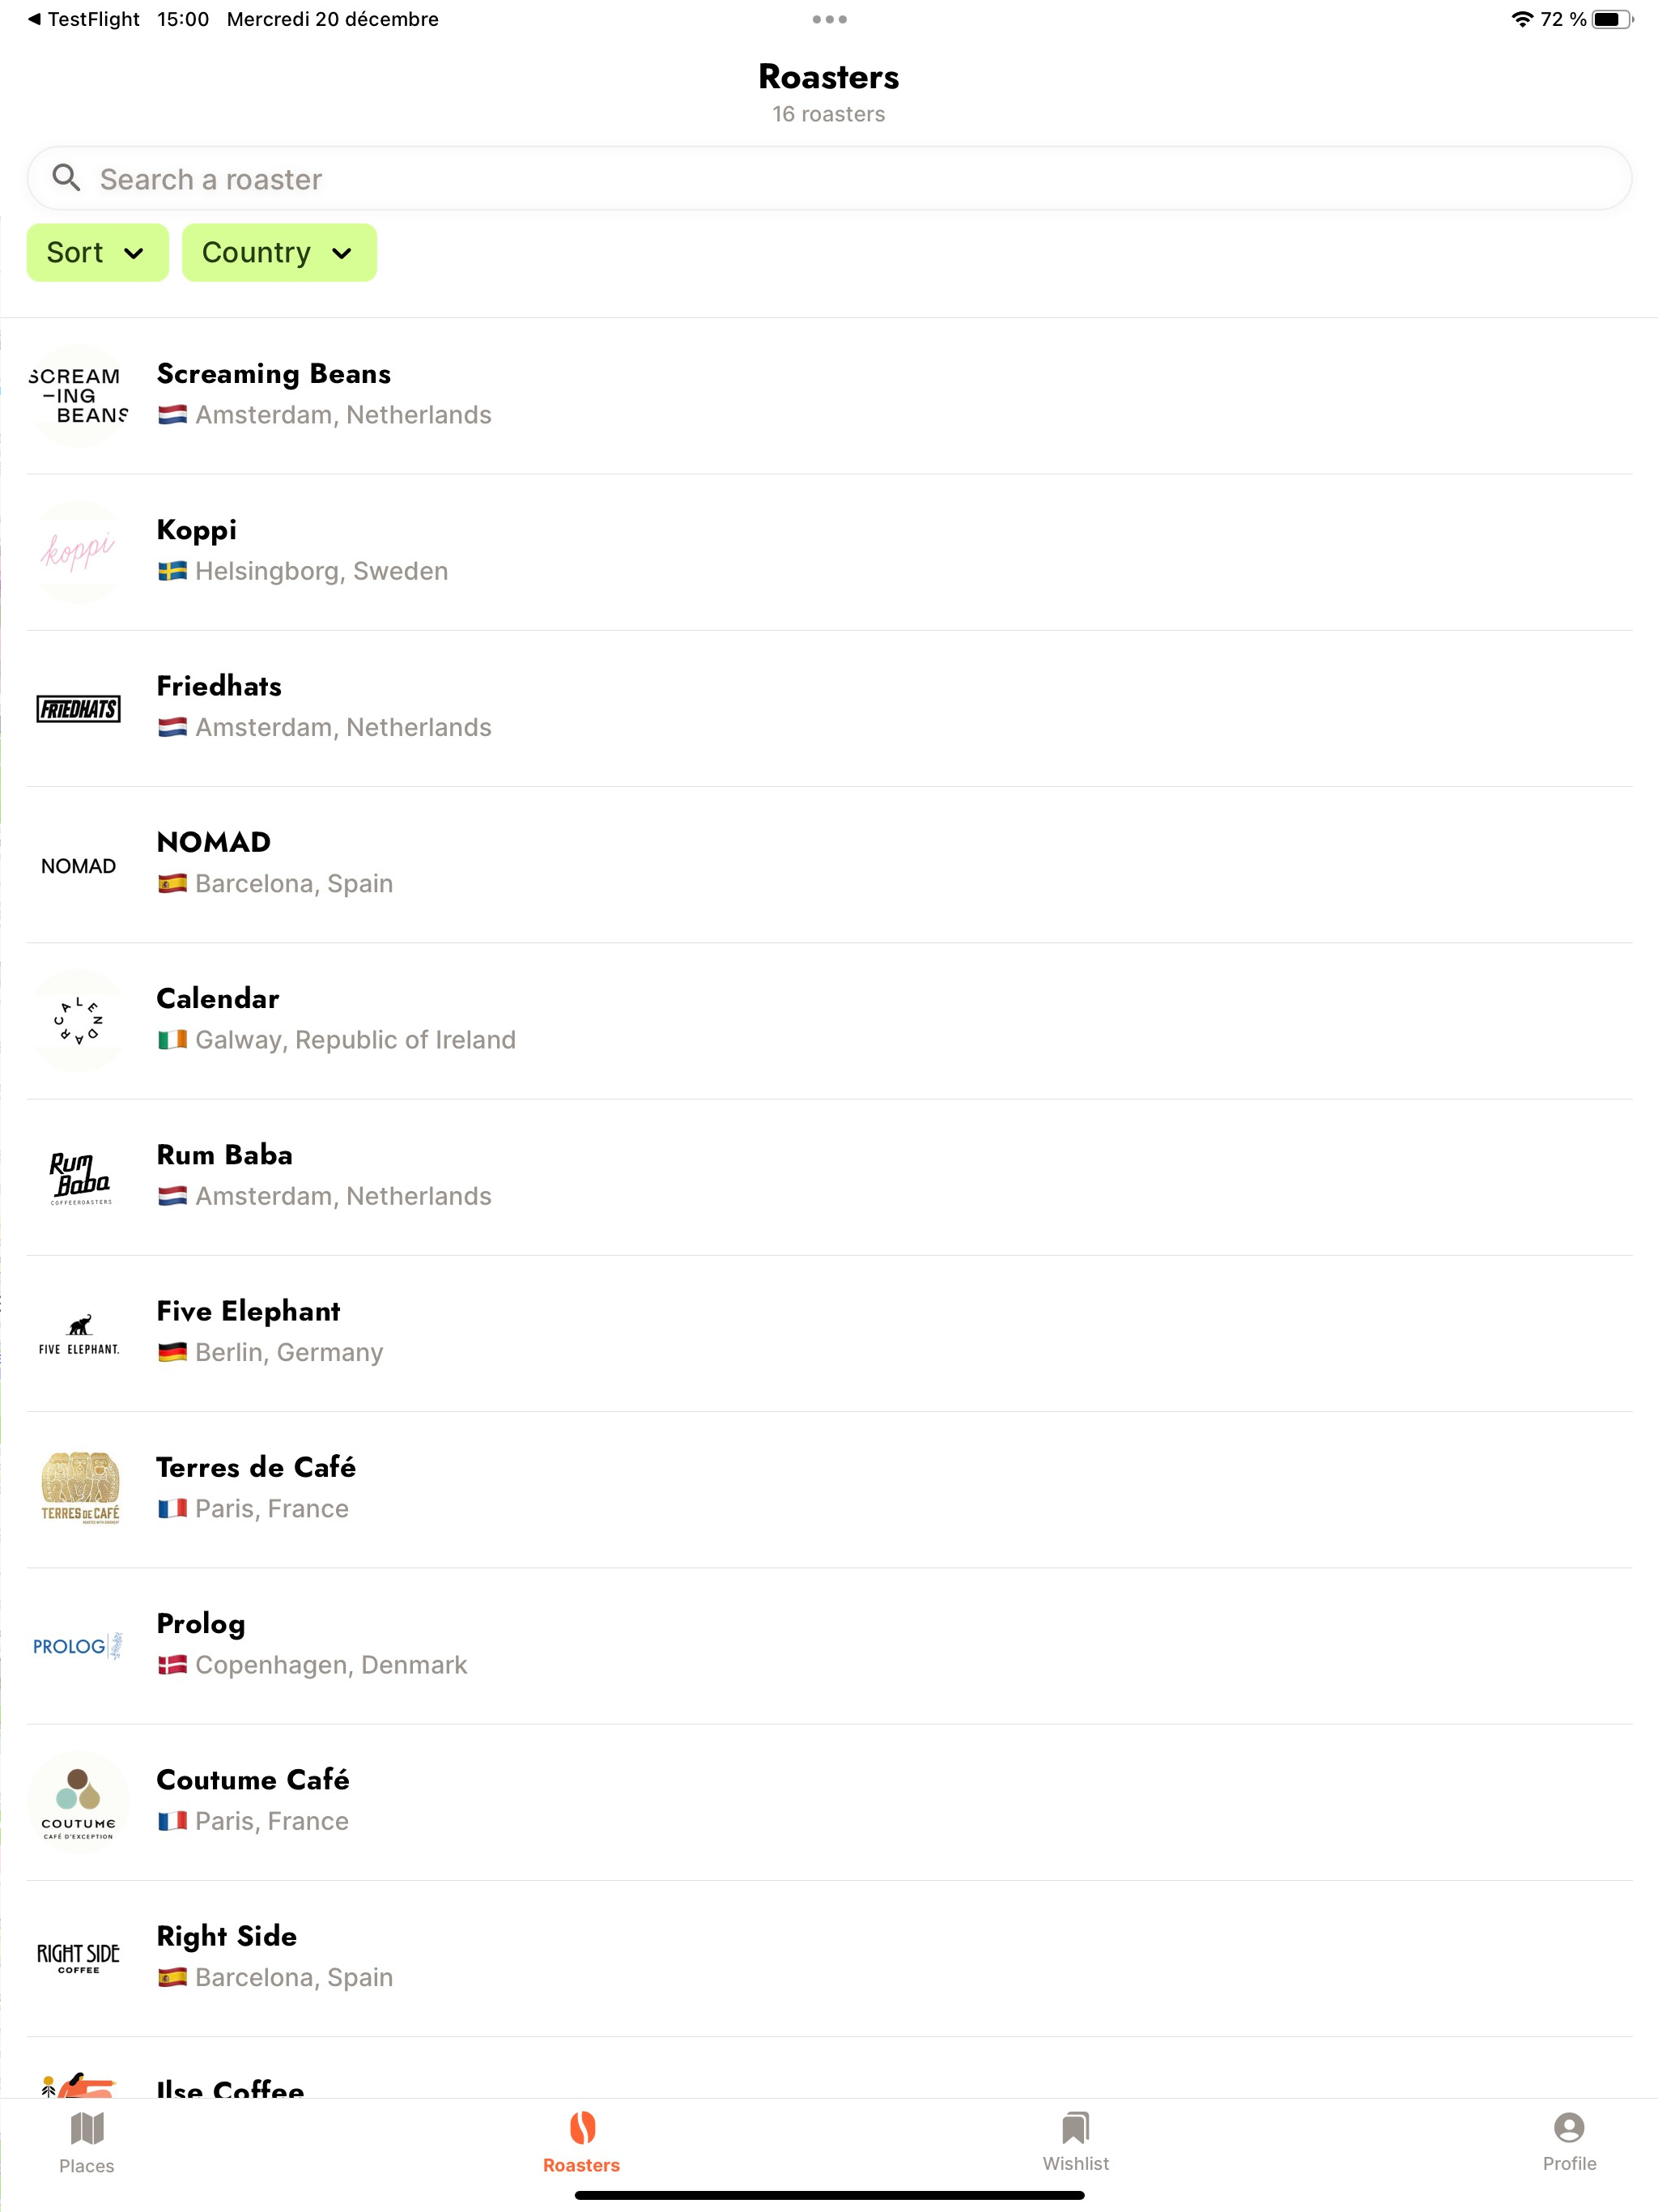
Task: Tap the Five Elephant logo
Action: click(79, 1334)
